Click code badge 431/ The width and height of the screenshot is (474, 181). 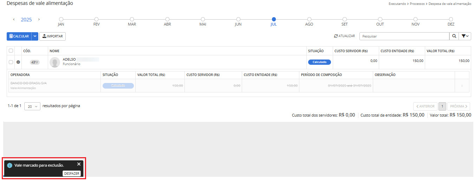(x=35, y=62)
